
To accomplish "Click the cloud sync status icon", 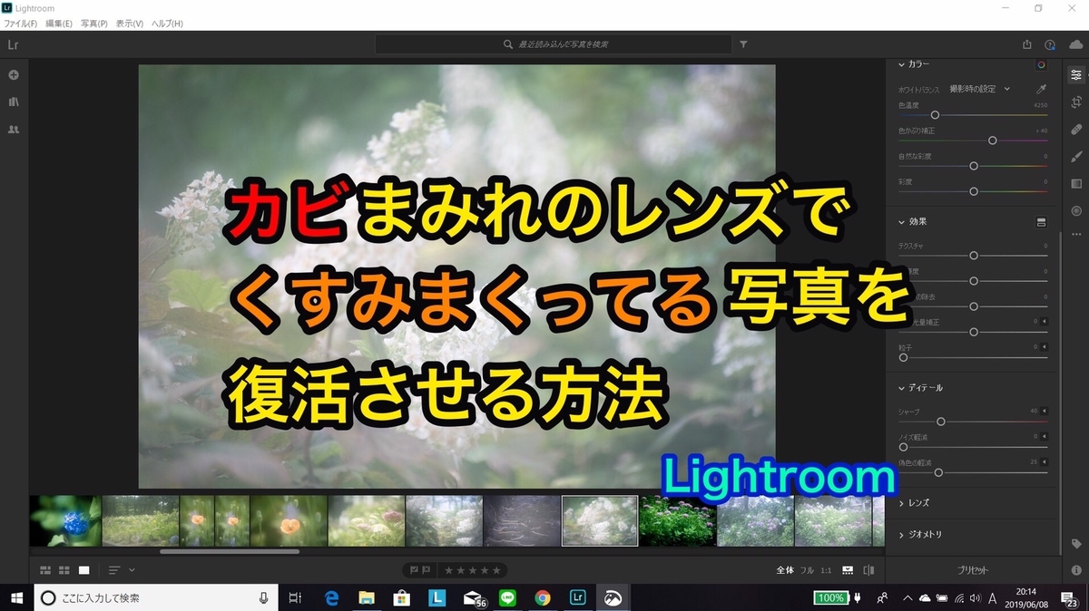I will point(1075,44).
